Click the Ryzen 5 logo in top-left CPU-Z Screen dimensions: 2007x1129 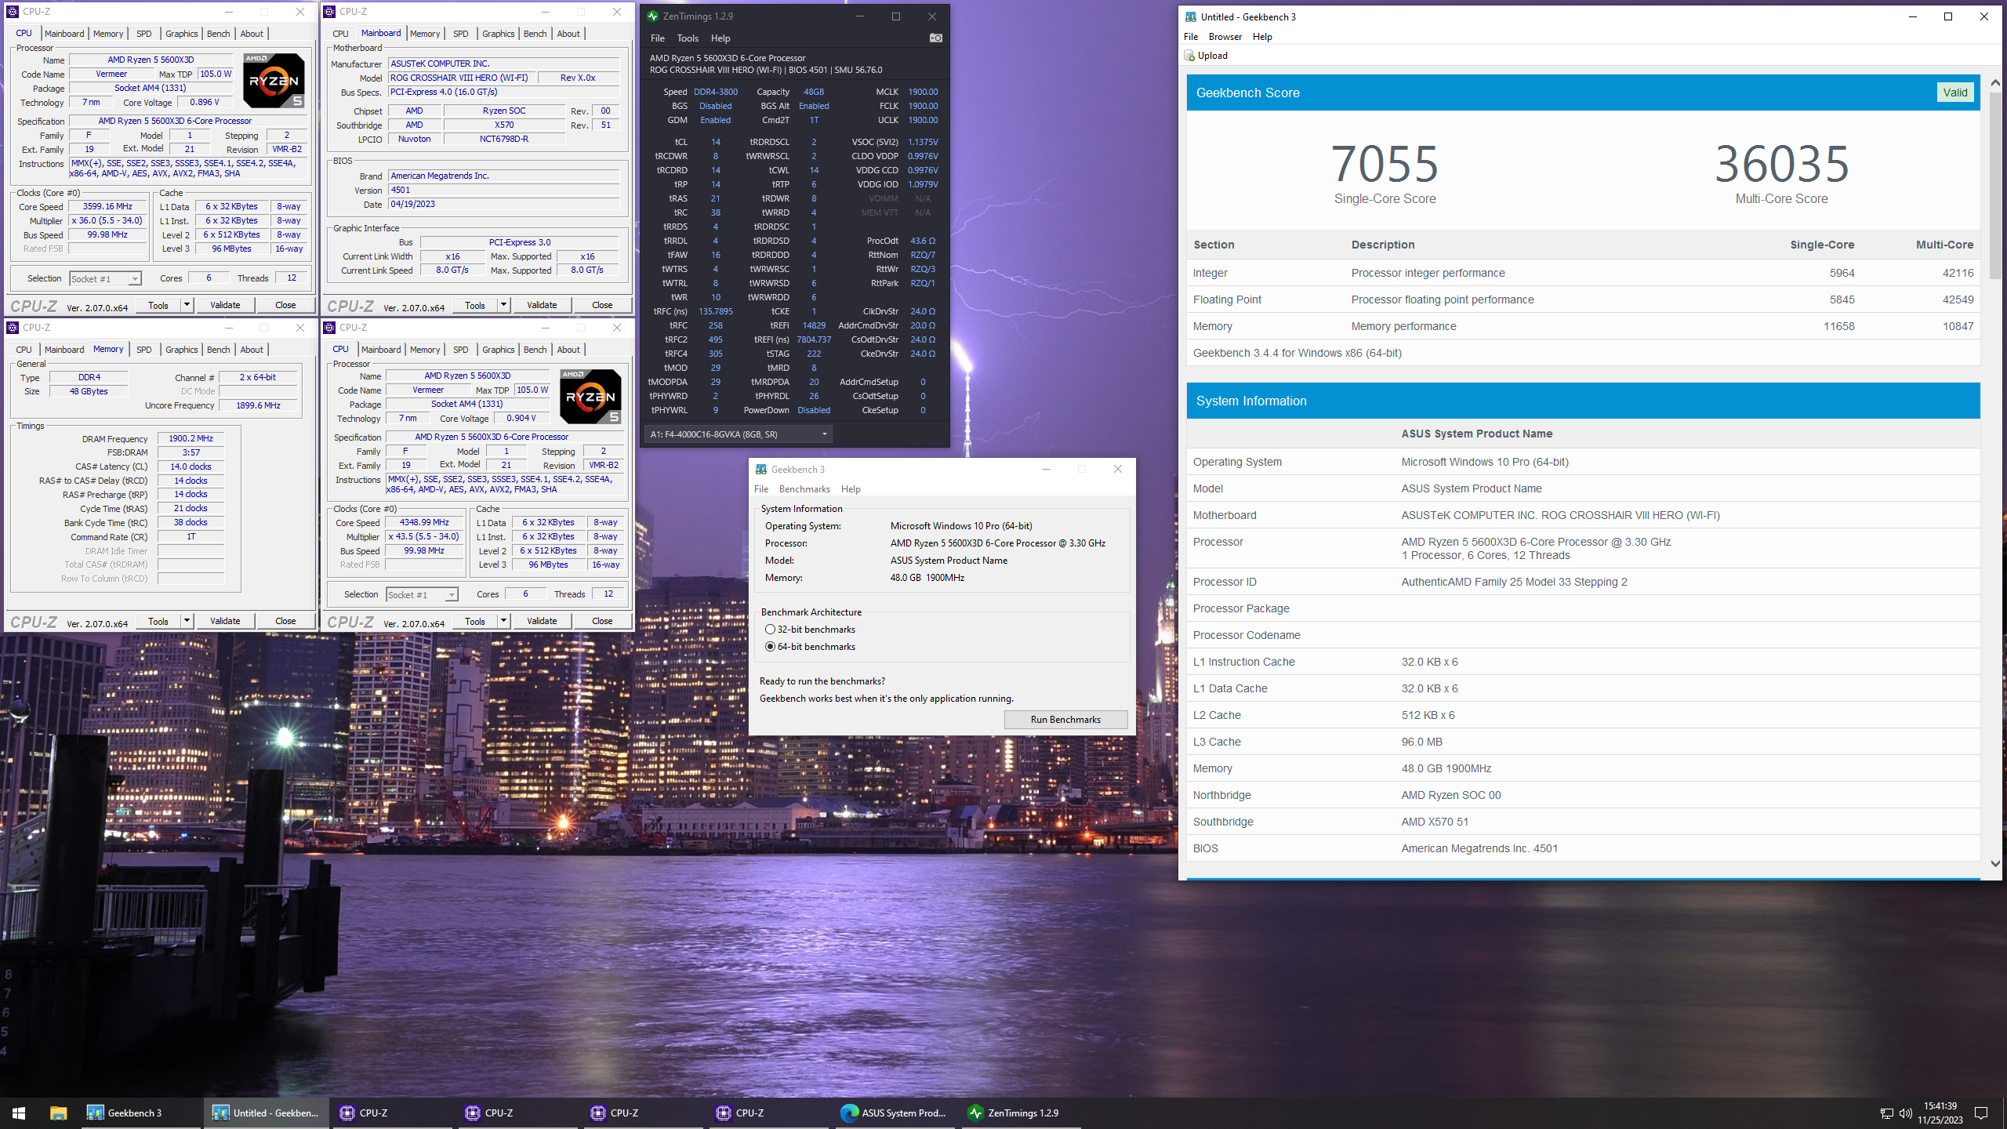click(x=274, y=80)
